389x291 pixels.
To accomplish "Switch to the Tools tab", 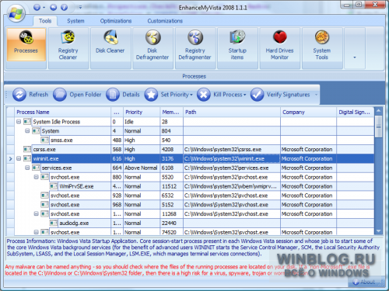I will [x=45, y=21].
